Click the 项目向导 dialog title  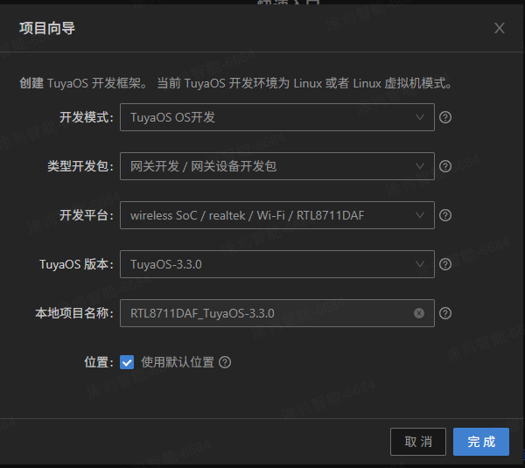click(47, 28)
